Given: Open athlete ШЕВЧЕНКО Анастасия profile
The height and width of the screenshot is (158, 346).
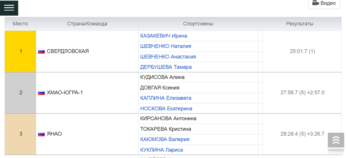Looking at the screenshot, I should point(168,57).
